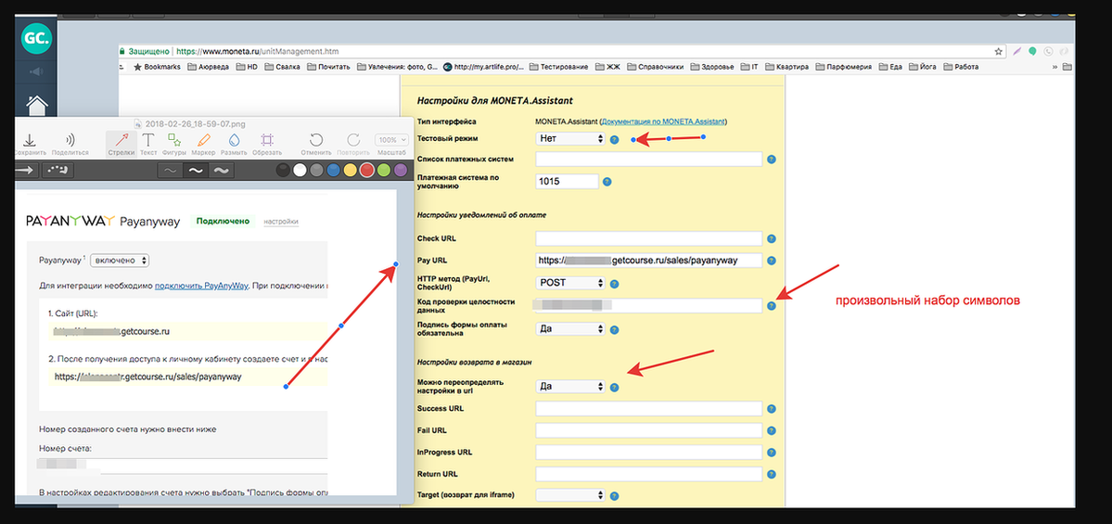Click the sound icon in left sidebar

[35, 70]
